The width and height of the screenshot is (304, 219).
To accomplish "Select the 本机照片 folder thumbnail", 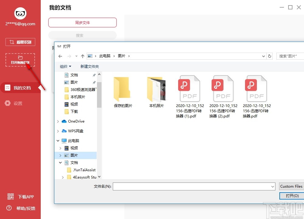I will click(156, 89).
